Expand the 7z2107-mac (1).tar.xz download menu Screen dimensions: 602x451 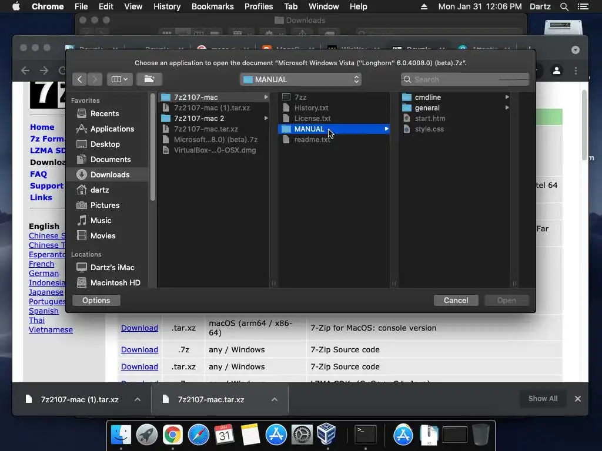pyautogui.click(x=138, y=399)
